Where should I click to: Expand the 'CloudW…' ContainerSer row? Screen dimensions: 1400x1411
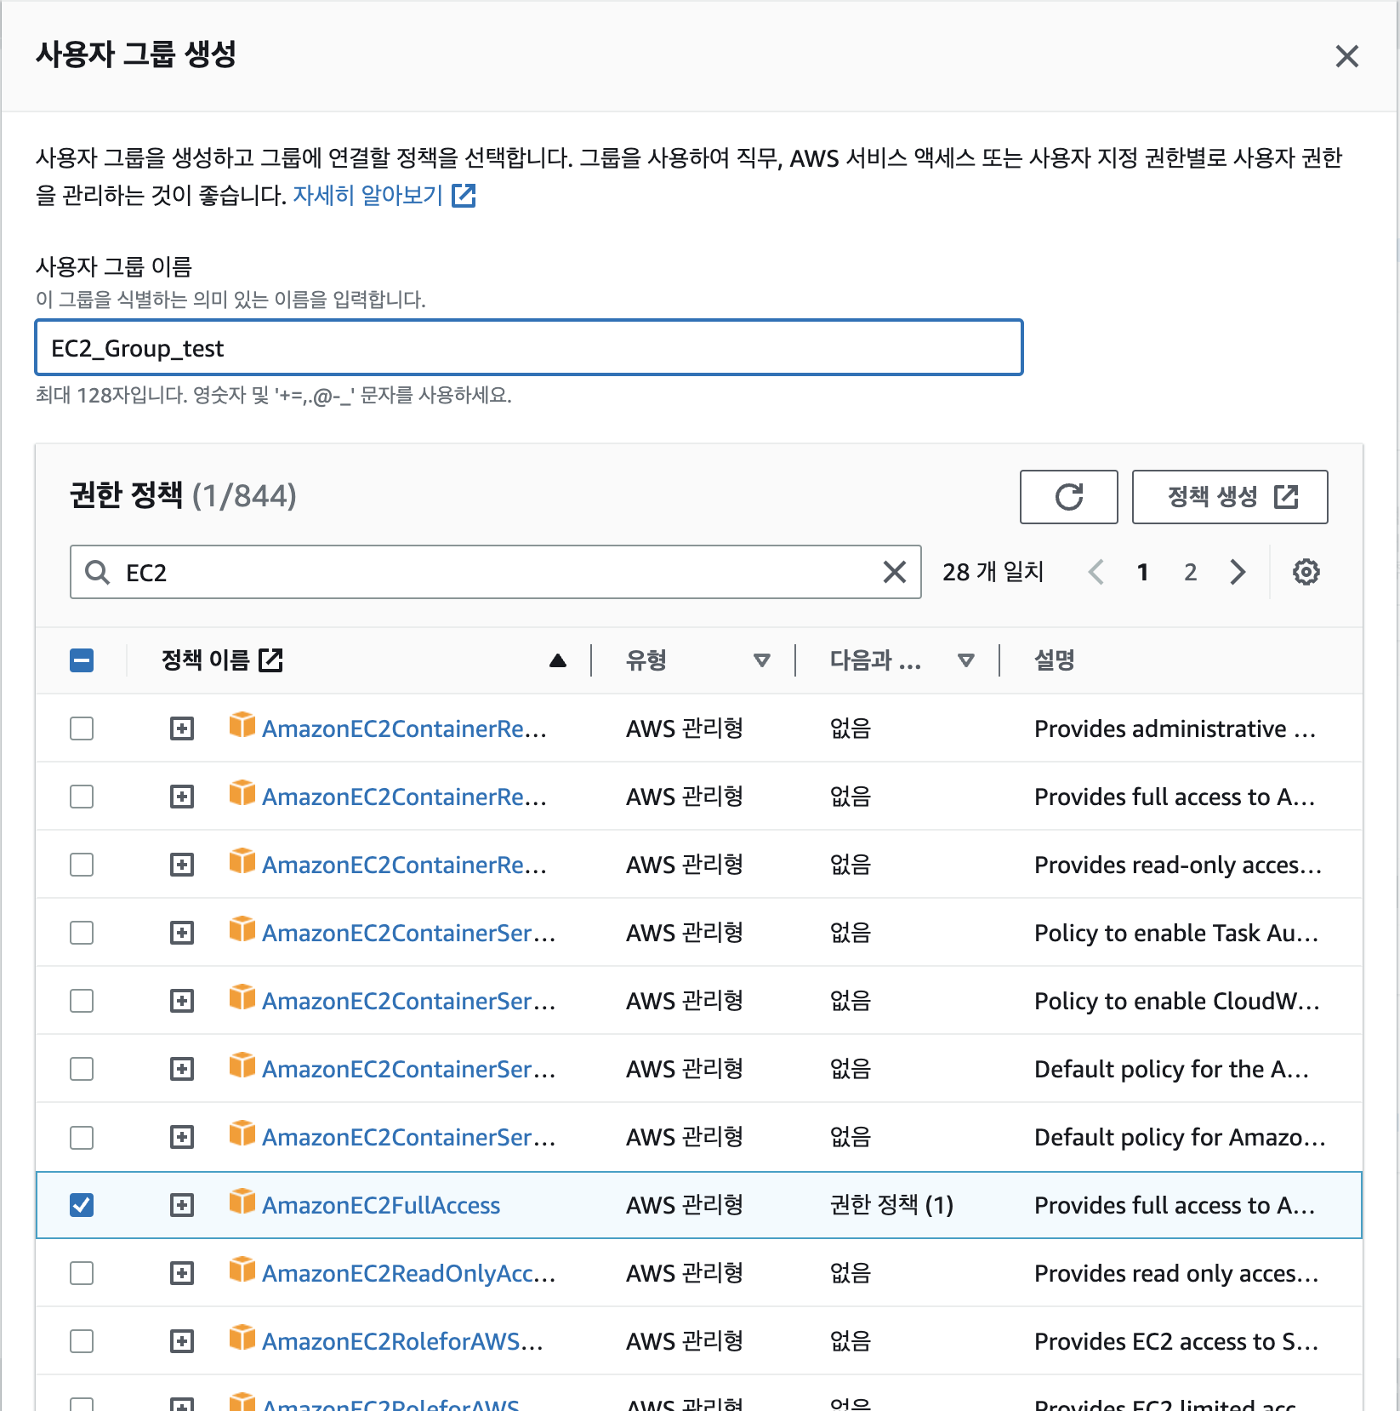pos(182,1001)
